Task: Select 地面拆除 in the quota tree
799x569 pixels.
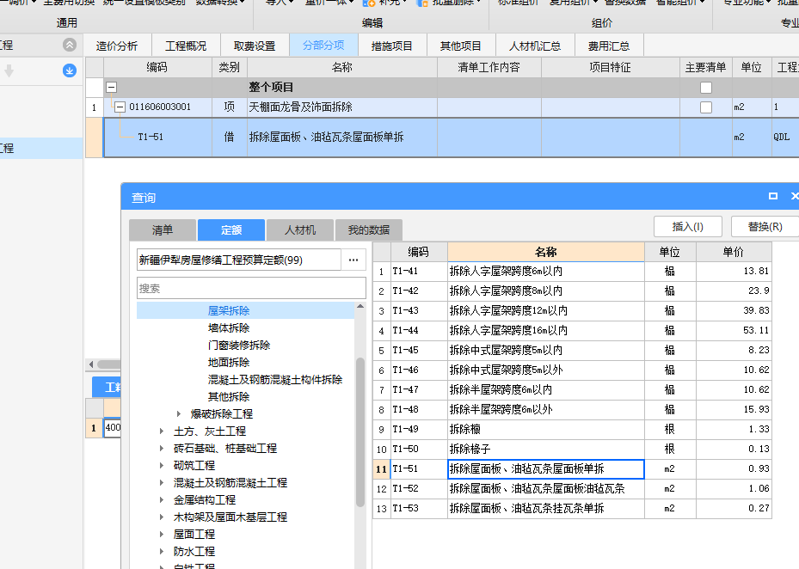Action: pos(229,362)
